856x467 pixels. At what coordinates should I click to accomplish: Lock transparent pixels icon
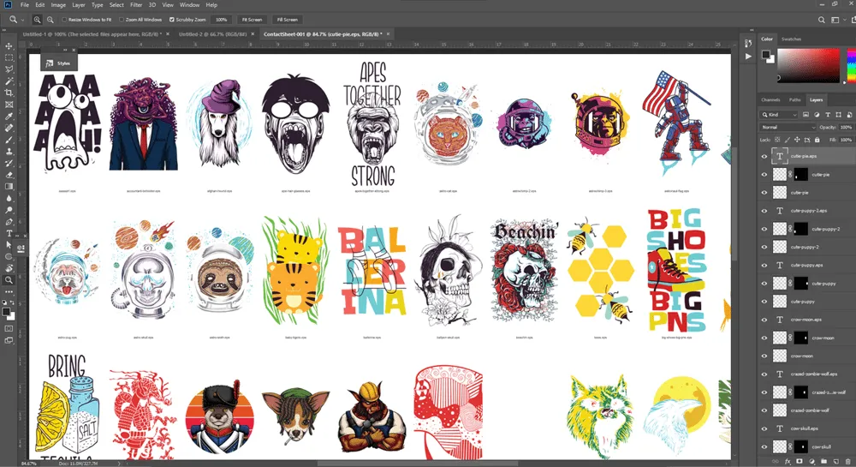point(777,140)
